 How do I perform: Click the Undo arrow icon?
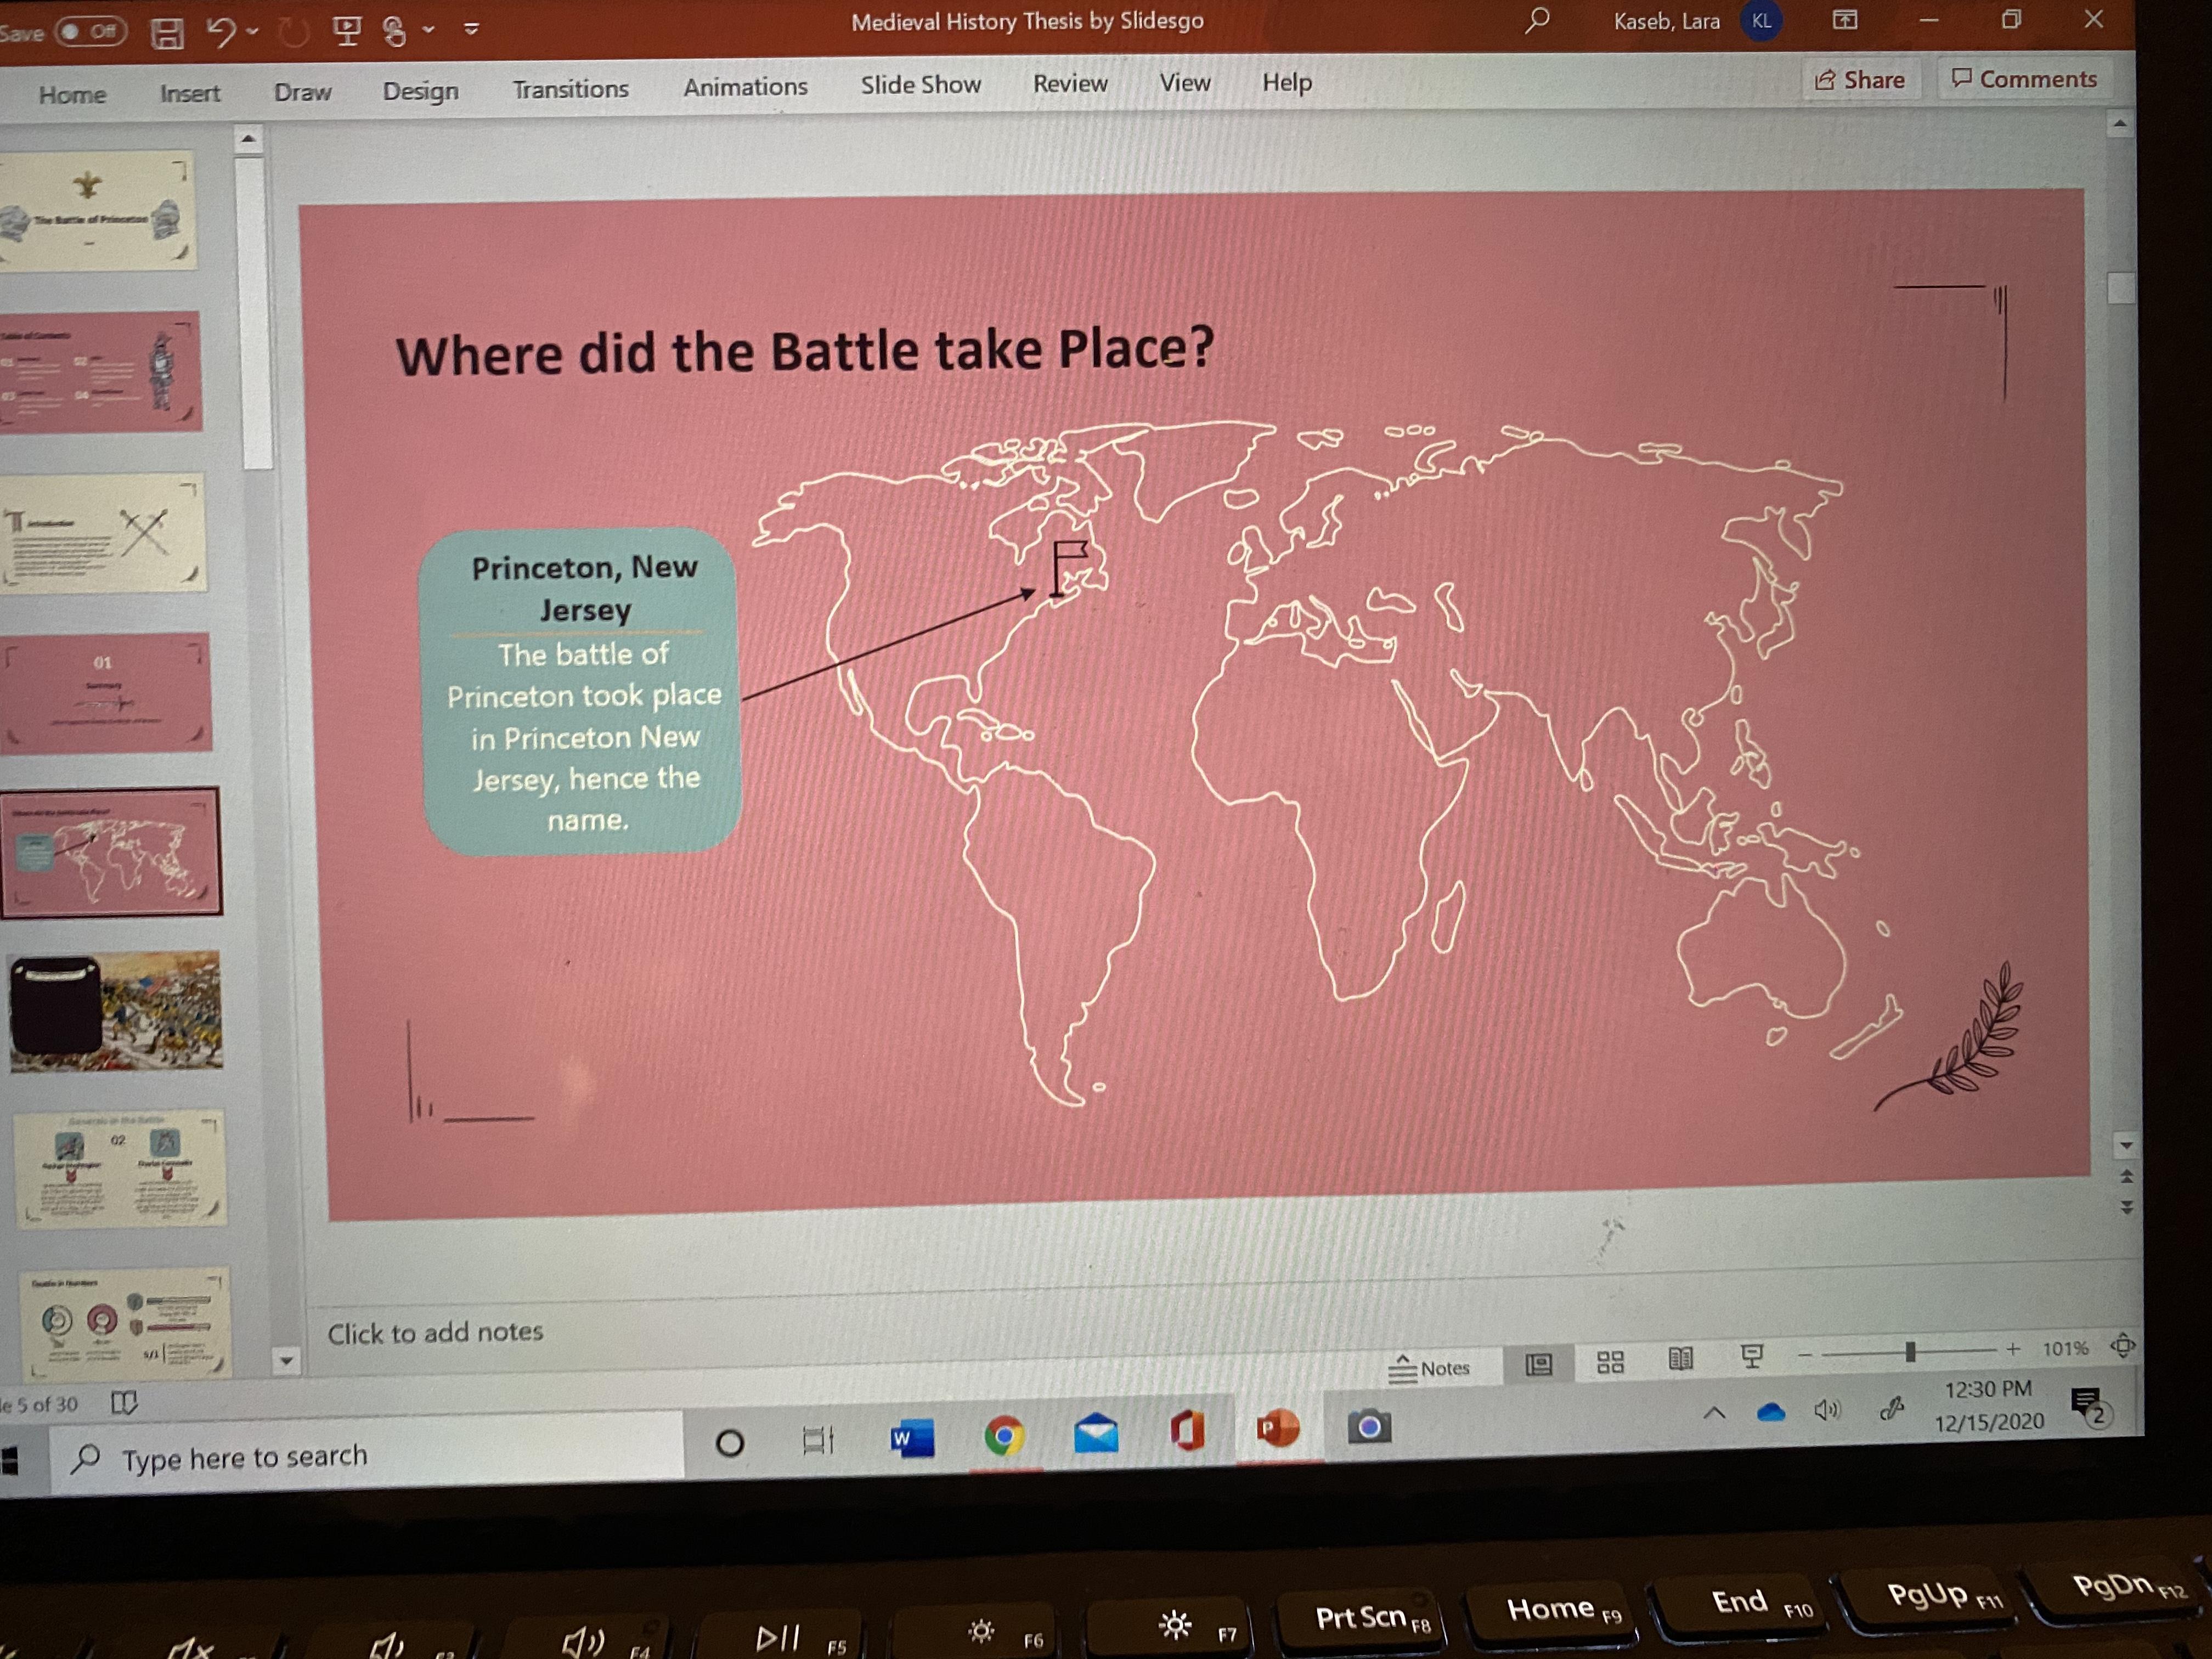(x=221, y=32)
